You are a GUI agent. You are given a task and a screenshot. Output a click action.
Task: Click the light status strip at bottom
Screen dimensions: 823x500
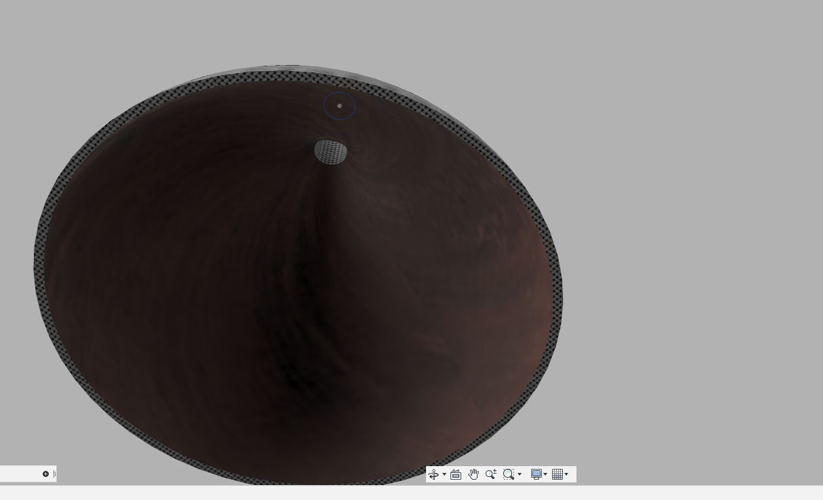click(406, 493)
